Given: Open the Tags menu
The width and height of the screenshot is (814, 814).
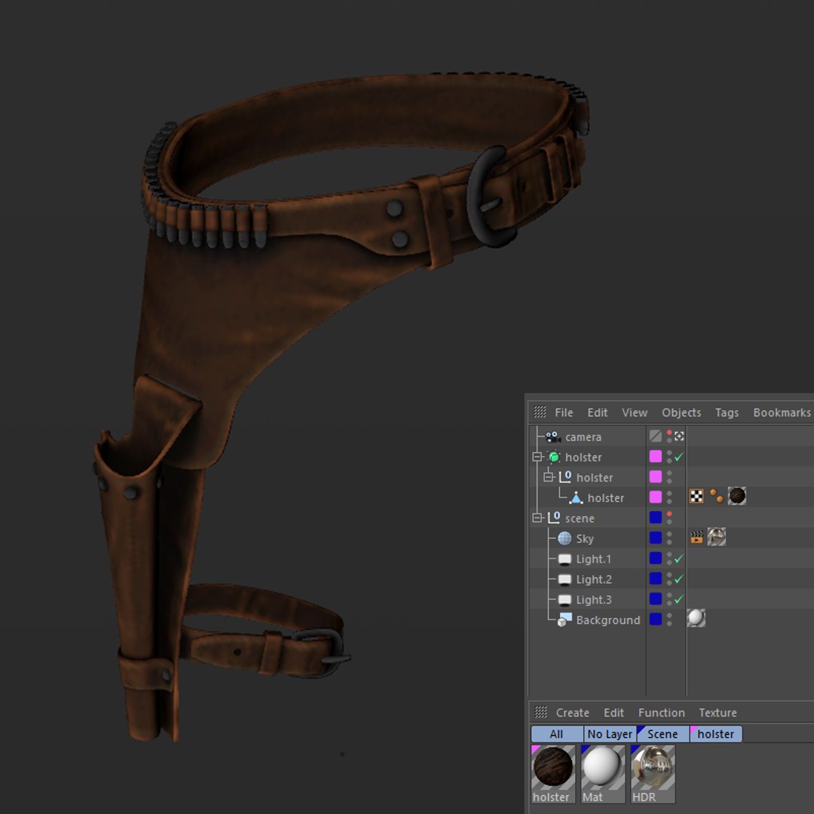Looking at the screenshot, I should click(x=727, y=412).
